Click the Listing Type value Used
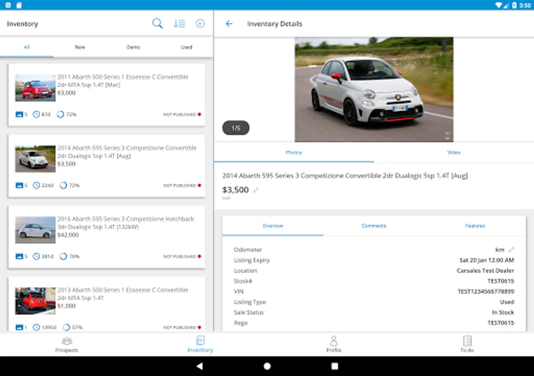 click(507, 302)
